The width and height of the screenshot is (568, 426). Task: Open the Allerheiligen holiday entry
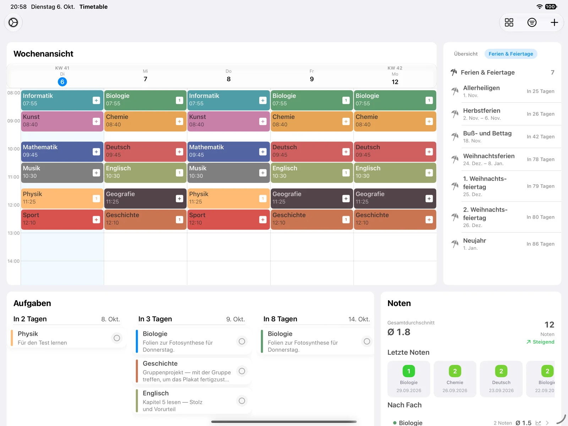pos(502,91)
